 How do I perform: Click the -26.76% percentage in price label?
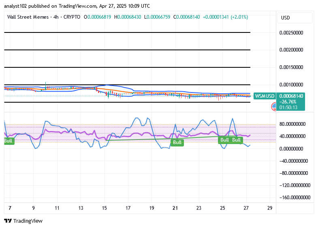point(288,101)
